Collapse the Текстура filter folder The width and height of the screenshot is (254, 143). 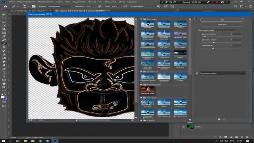pyautogui.click(x=141, y=98)
